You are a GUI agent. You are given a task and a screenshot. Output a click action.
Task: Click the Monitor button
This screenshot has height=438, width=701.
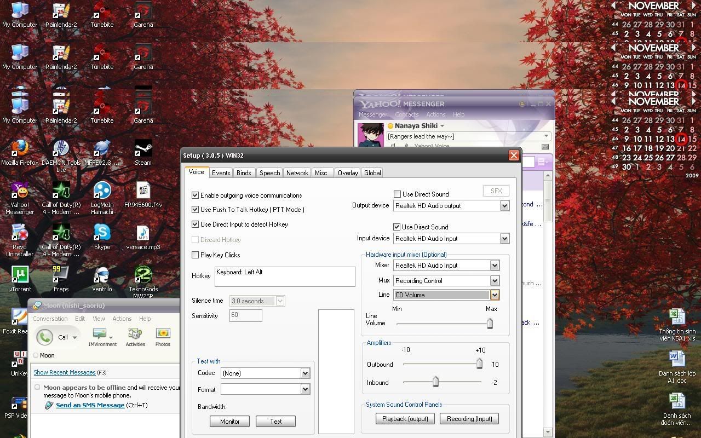229,421
